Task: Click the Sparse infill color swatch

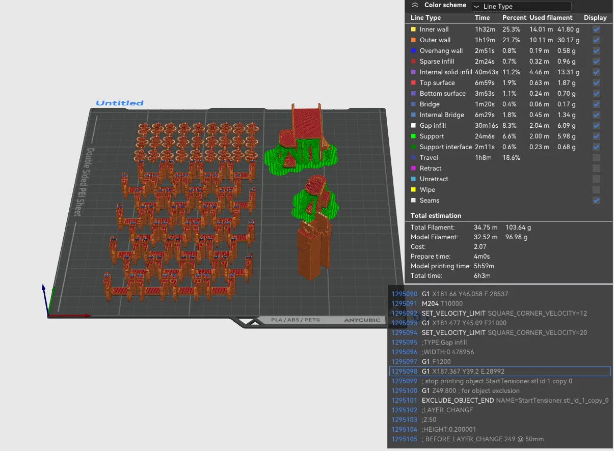Action: [x=414, y=62]
